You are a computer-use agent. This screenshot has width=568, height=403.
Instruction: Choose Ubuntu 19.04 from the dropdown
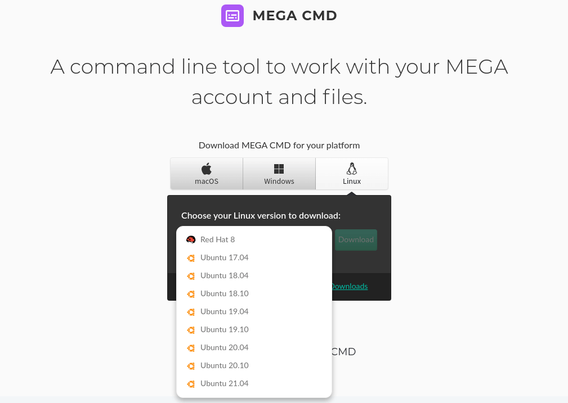(x=225, y=311)
